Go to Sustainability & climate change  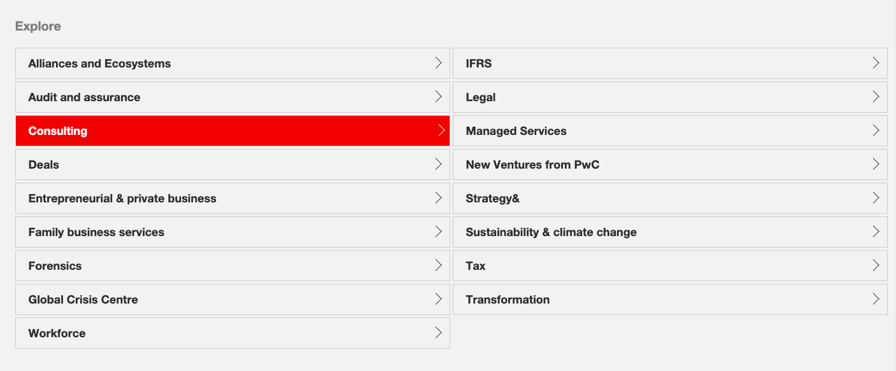tap(551, 232)
